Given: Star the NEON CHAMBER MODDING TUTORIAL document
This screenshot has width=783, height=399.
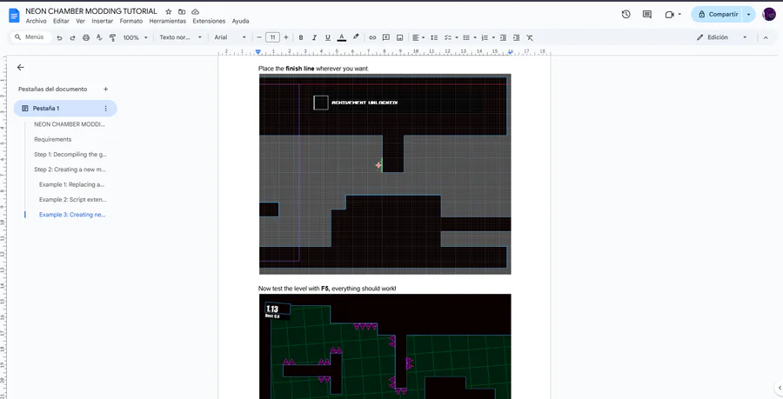Looking at the screenshot, I should 168,11.
